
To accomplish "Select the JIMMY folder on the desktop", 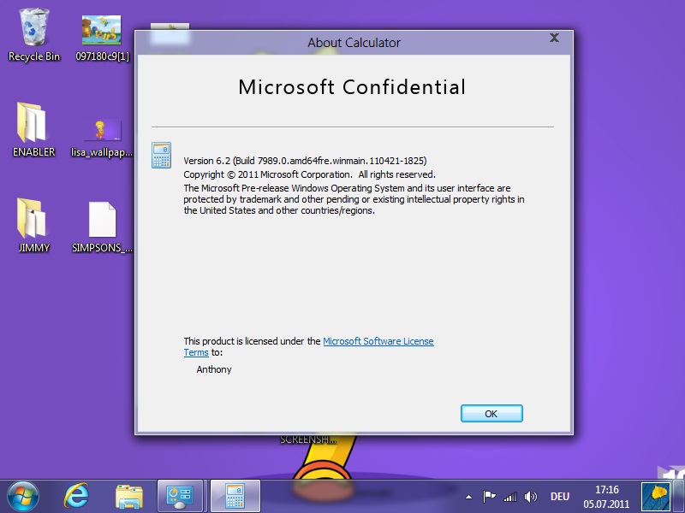I will tap(33, 226).
